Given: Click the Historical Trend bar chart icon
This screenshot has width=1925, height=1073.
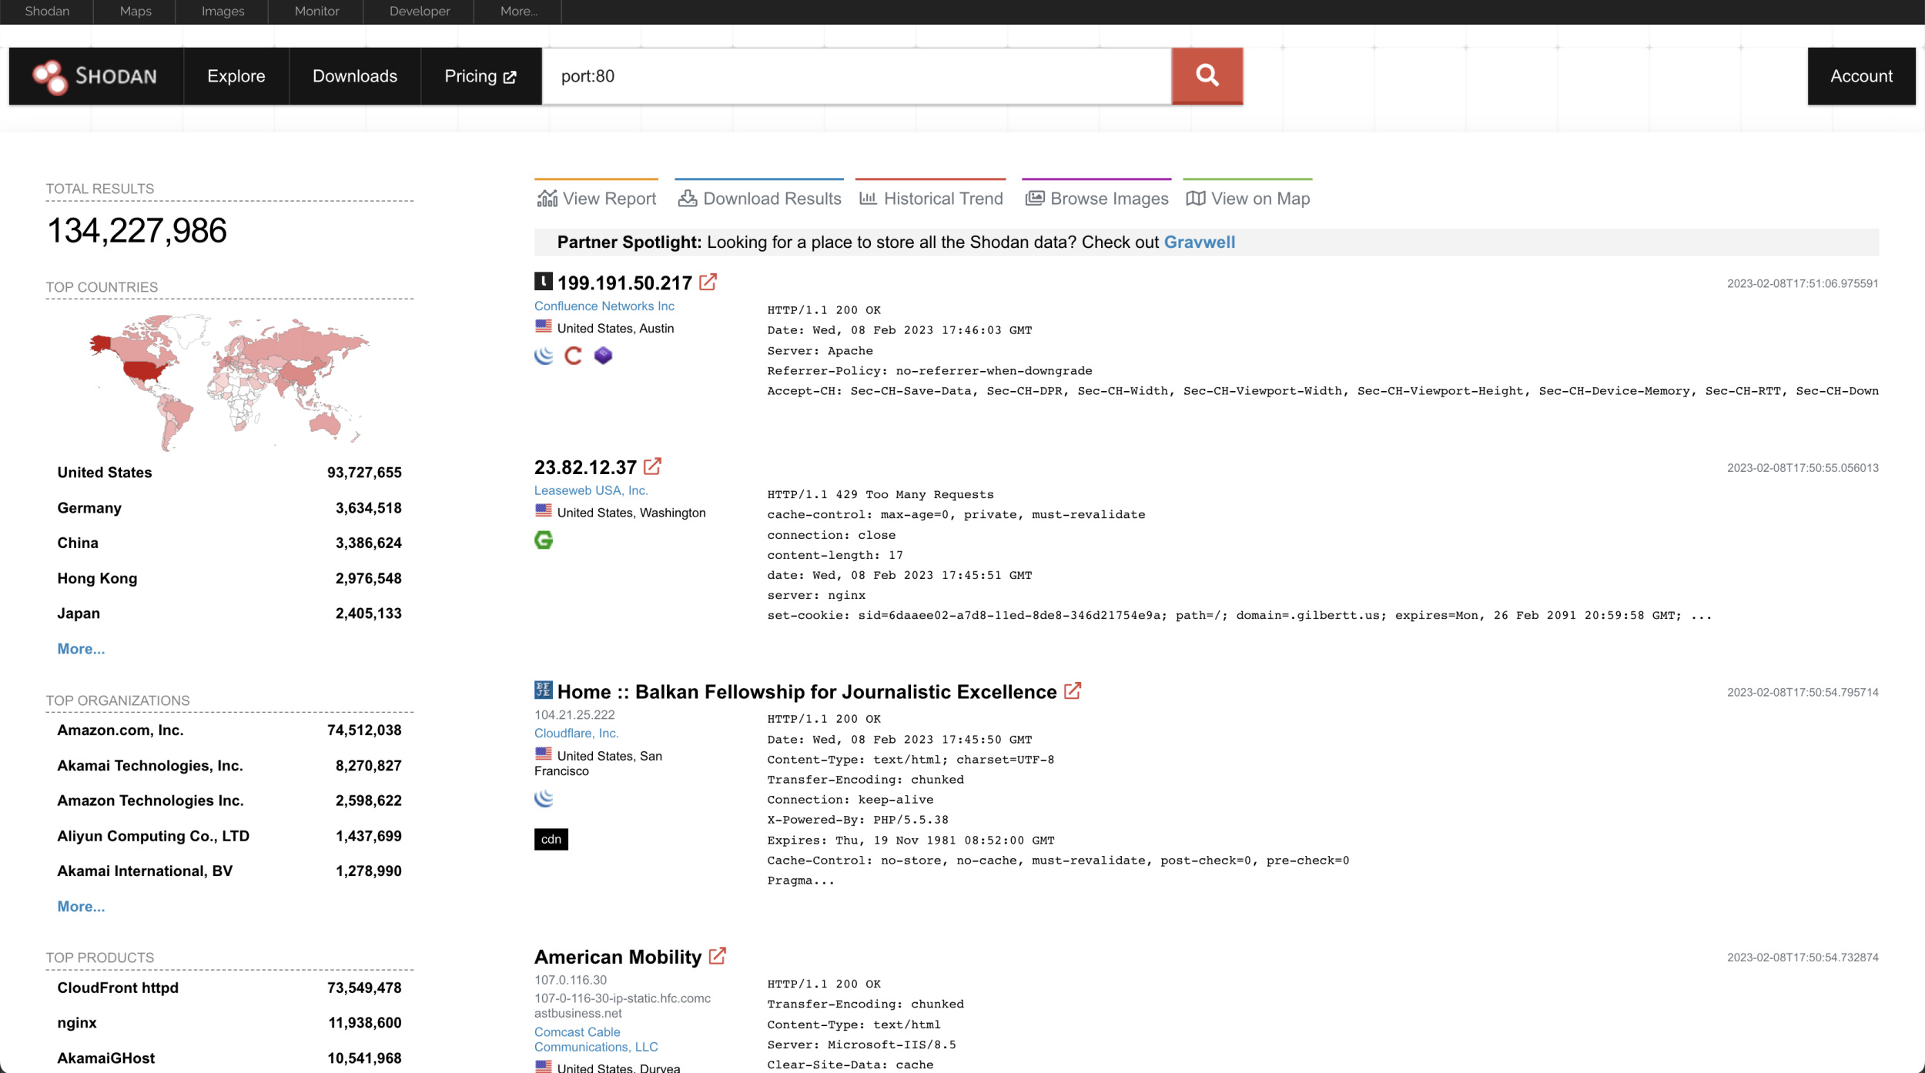Looking at the screenshot, I should point(868,199).
